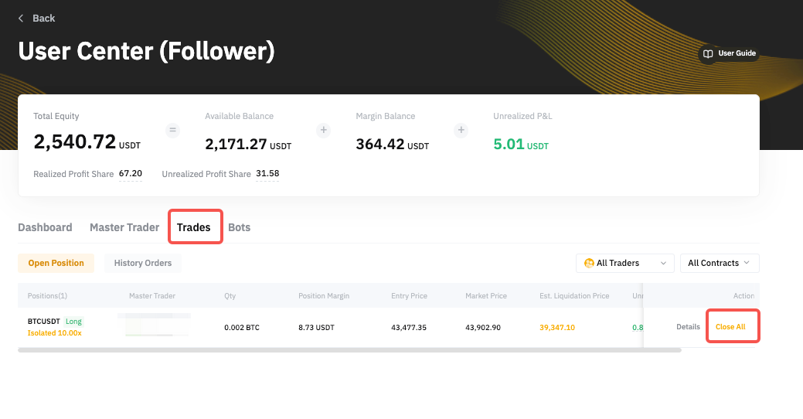This screenshot has width=803, height=419.
Task: Click the plus icon before Unrealized P&L
Action: tap(461, 131)
